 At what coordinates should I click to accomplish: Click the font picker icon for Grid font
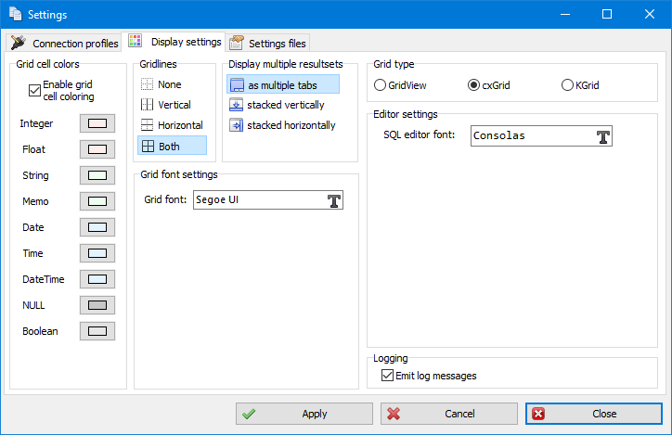tap(334, 200)
